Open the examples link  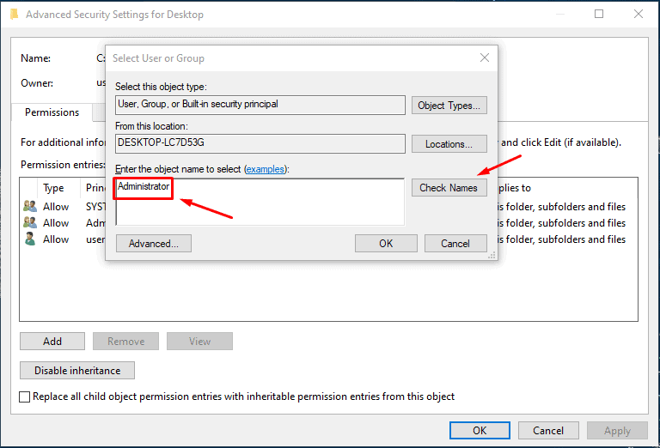click(266, 169)
